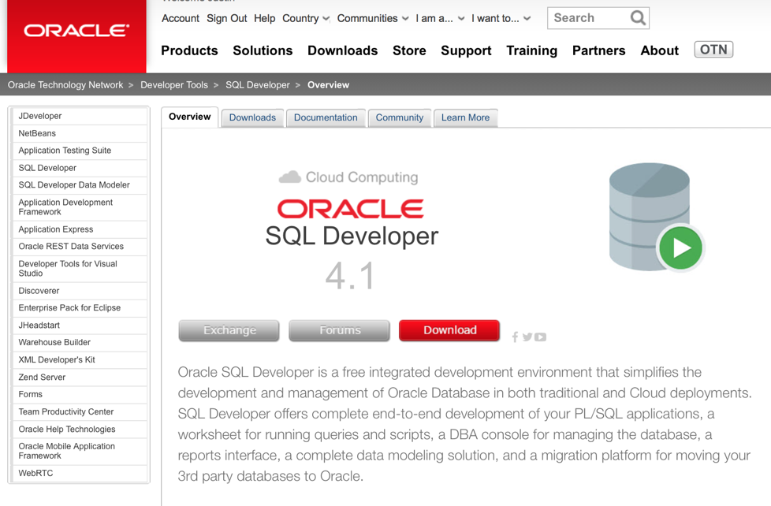The image size is (771, 506).
Task: Open the Facebook share icon
Action: (x=515, y=337)
